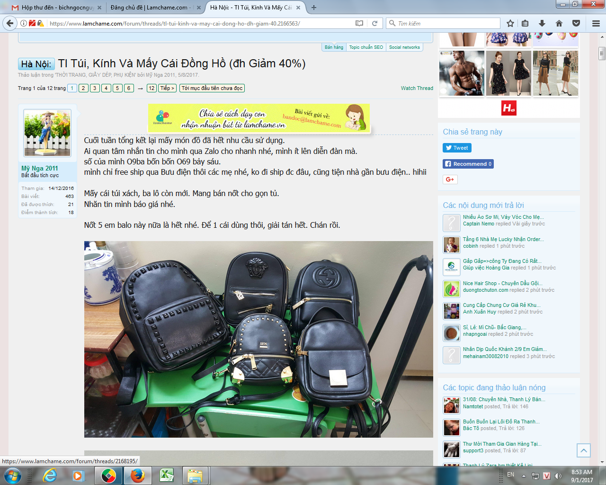606x485 pixels.
Task: Share the page with the Tweet button
Action: (x=457, y=148)
